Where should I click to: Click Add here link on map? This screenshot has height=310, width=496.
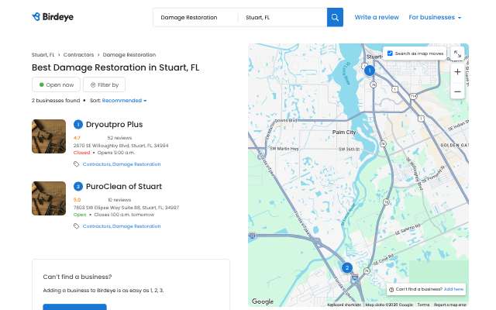453,289
